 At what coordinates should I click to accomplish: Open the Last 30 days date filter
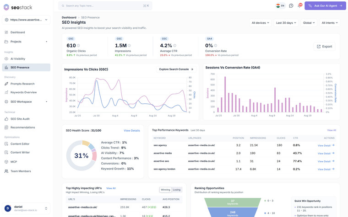point(286,23)
